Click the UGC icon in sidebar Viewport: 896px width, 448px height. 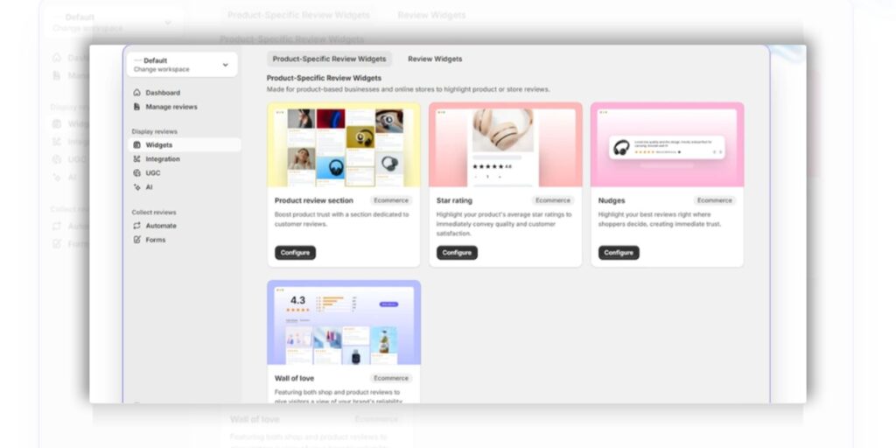(136, 173)
